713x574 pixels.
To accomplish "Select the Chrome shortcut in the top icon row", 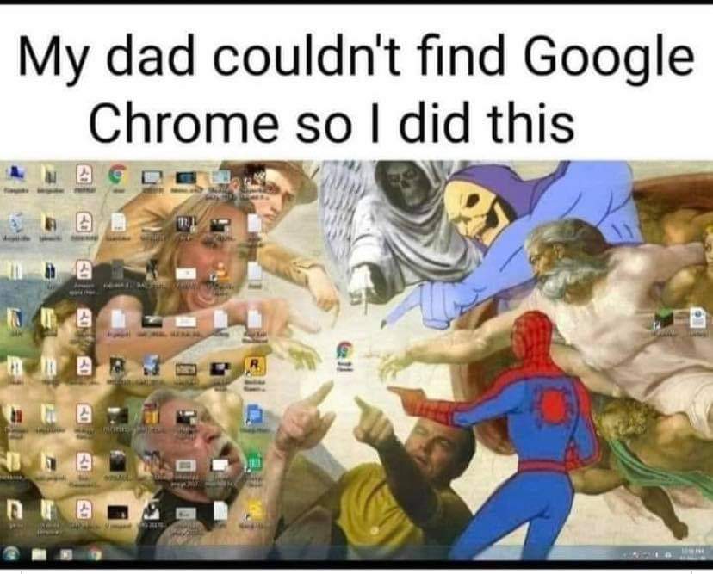I will (118, 175).
